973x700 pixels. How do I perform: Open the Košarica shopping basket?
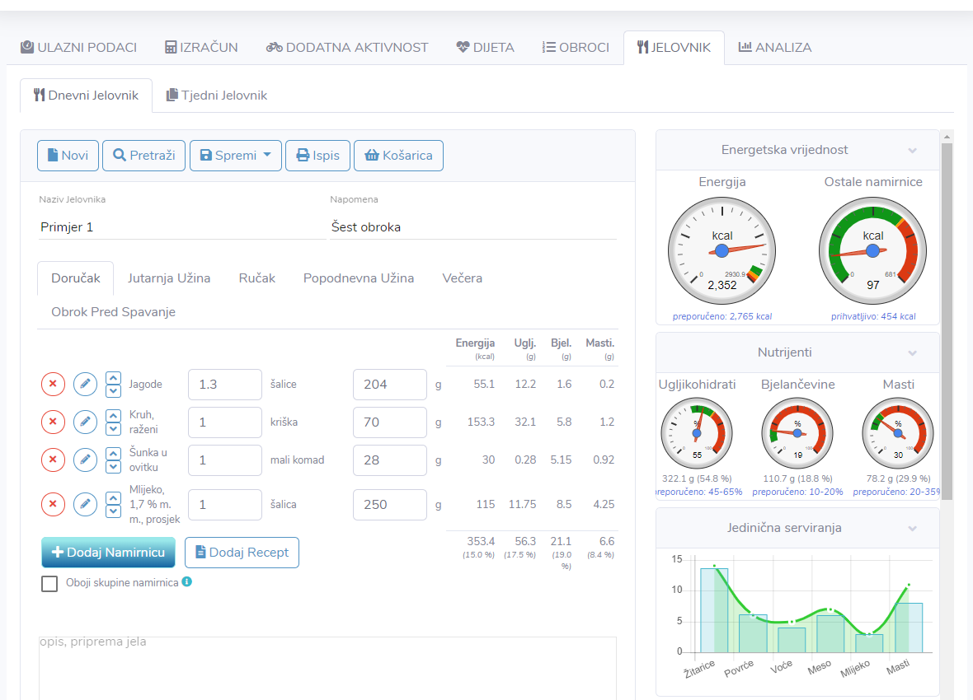[x=398, y=156]
